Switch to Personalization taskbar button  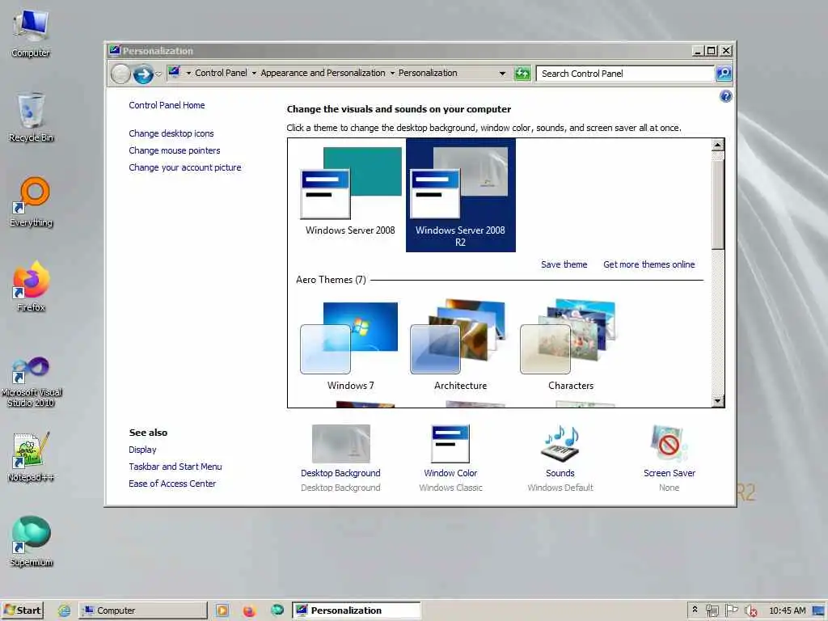click(x=357, y=610)
